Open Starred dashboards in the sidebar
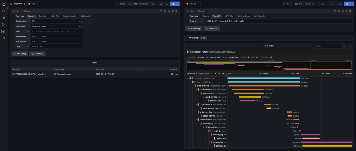 point(4,18)
